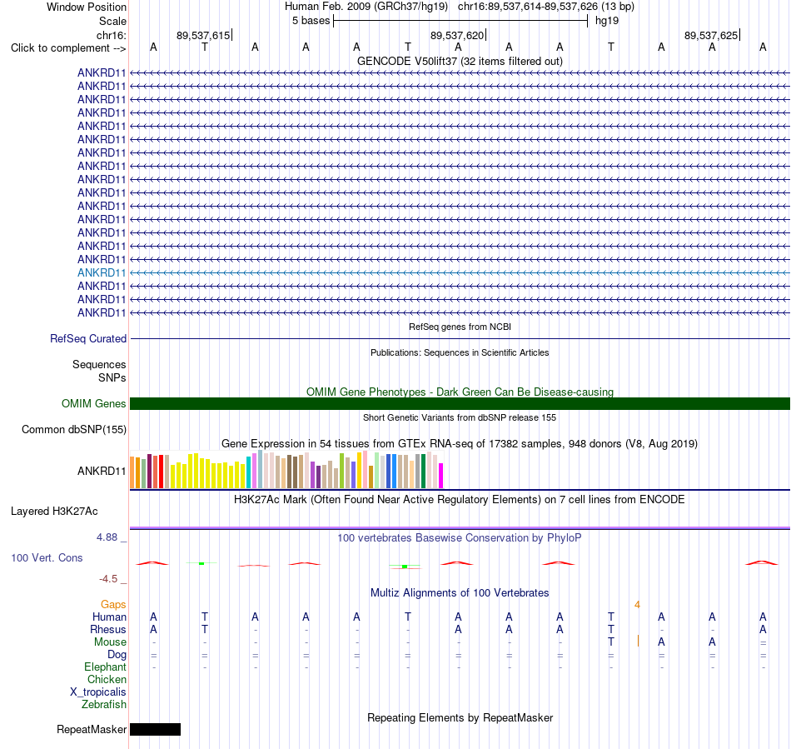Click the orange insertion bar in Mouse row
Viewport: 791px width, 749px height.
tap(638, 641)
